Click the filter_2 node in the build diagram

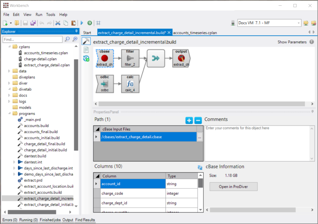(x=130, y=58)
